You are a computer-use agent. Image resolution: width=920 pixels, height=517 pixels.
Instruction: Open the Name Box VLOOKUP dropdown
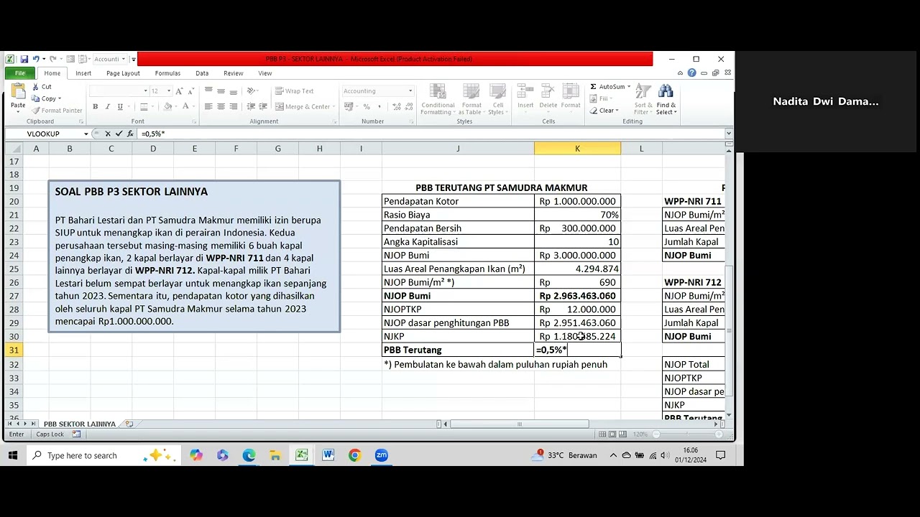coord(86,134)
